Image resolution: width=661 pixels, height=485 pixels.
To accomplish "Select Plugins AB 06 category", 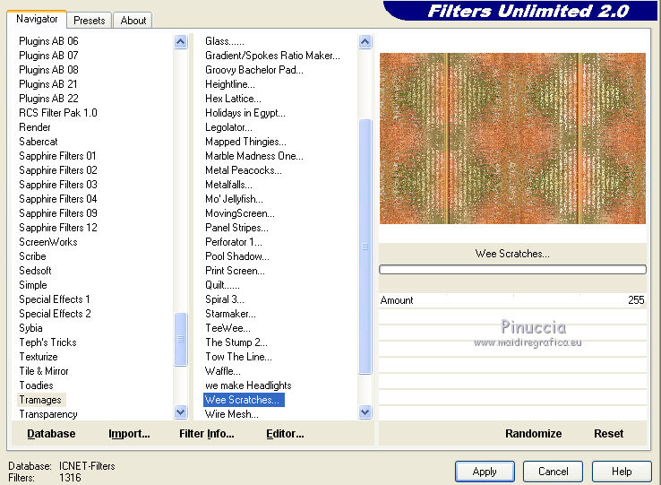I will click(x=48, y=41).
